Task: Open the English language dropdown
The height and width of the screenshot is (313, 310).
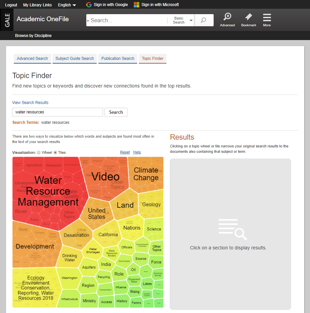Action: 67,5
